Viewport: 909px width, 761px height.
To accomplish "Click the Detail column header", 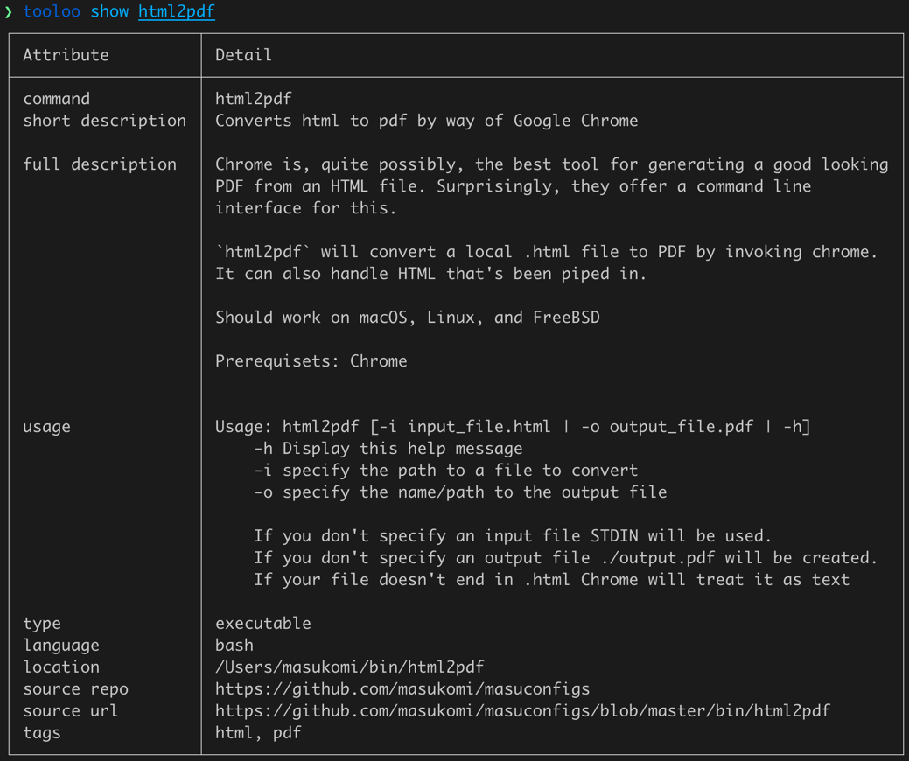I will tap(243, 54).
